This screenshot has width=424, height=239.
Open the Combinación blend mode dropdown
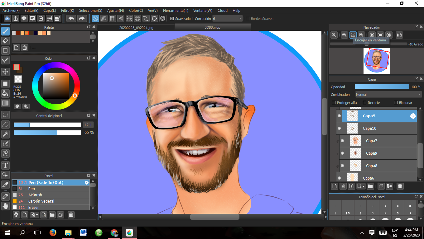(388, 94)
